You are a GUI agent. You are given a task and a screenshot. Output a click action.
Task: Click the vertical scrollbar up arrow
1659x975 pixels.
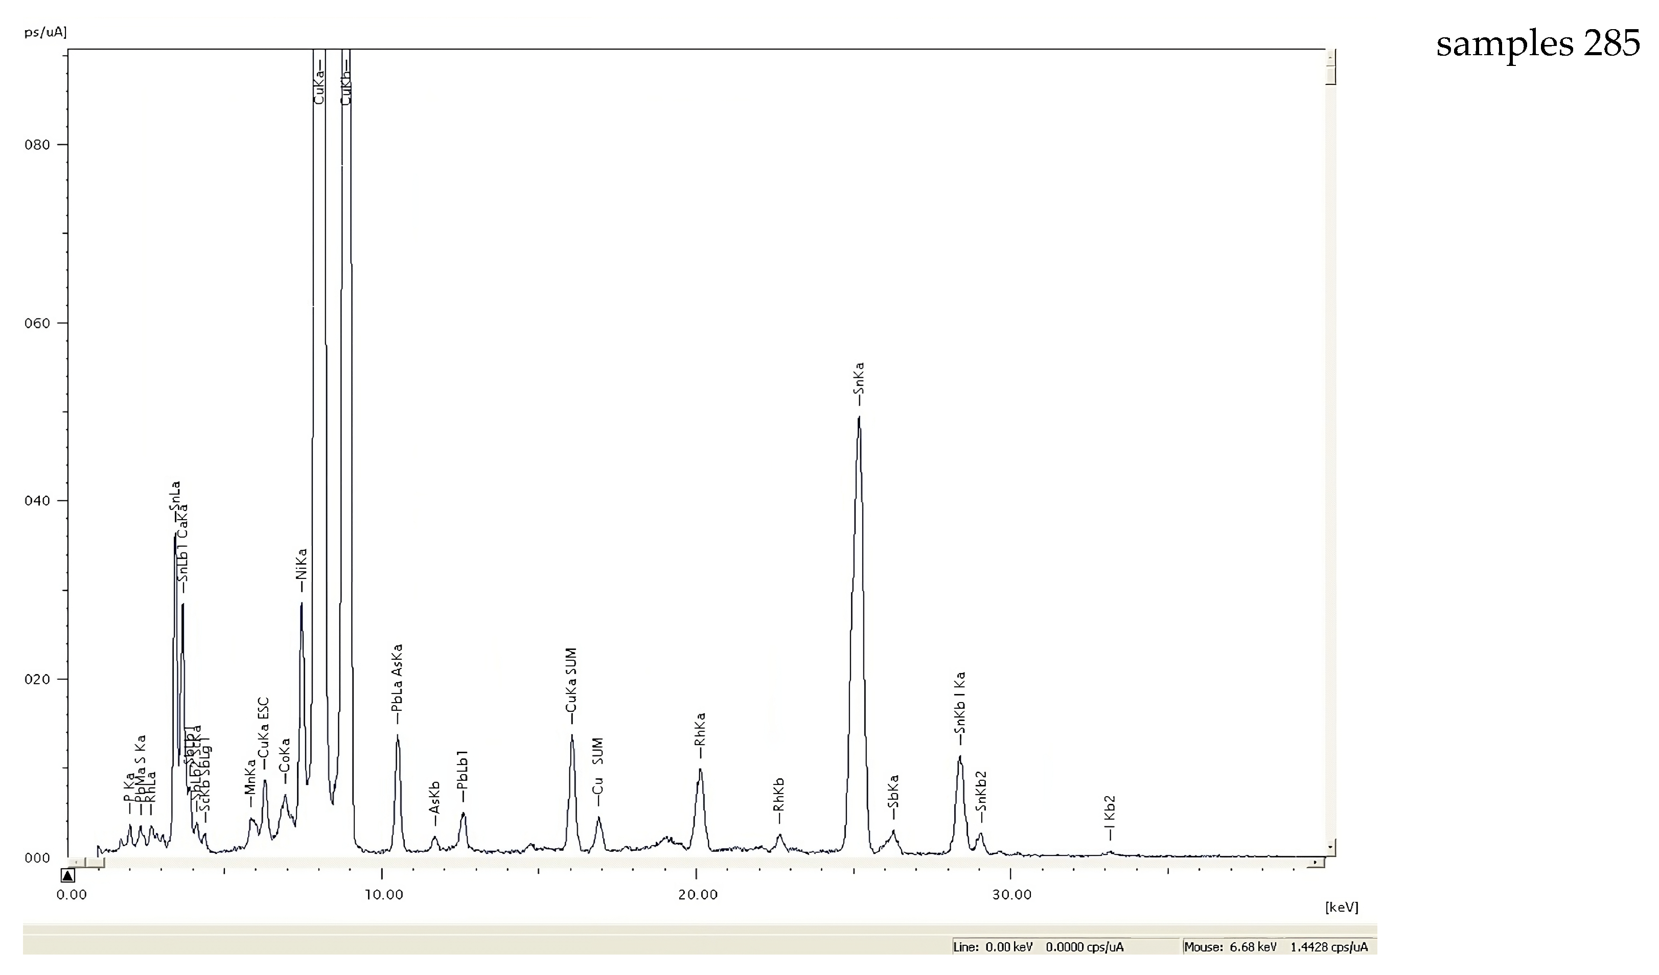click(1330, 58)
